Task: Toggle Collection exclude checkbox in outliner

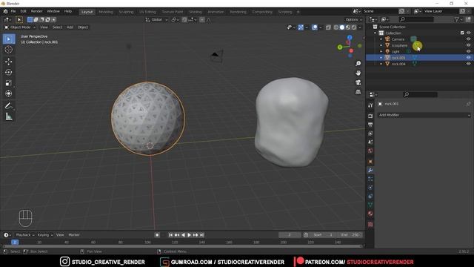Action: pos(462,33)
